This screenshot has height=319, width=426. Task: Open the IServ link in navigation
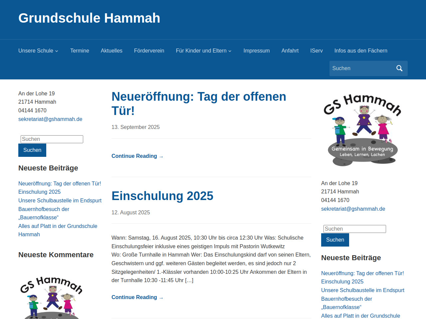coord(316,51)
